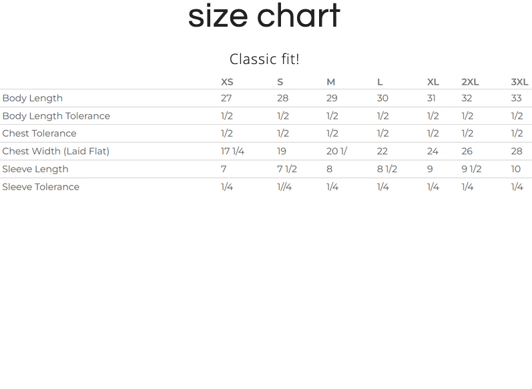Click the 3XL size column header
Screen dimensions: 532x389
point(519,82)
